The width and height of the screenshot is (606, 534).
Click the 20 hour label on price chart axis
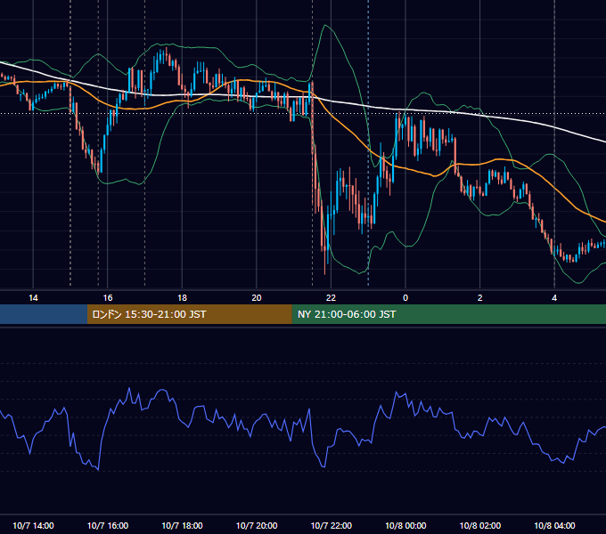(x=257, y=298)
